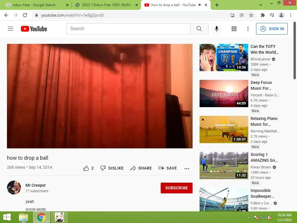Share this page icon in address bar
Image resolution: width=297 pixels, height=223 pixels.
pos(242,15)
